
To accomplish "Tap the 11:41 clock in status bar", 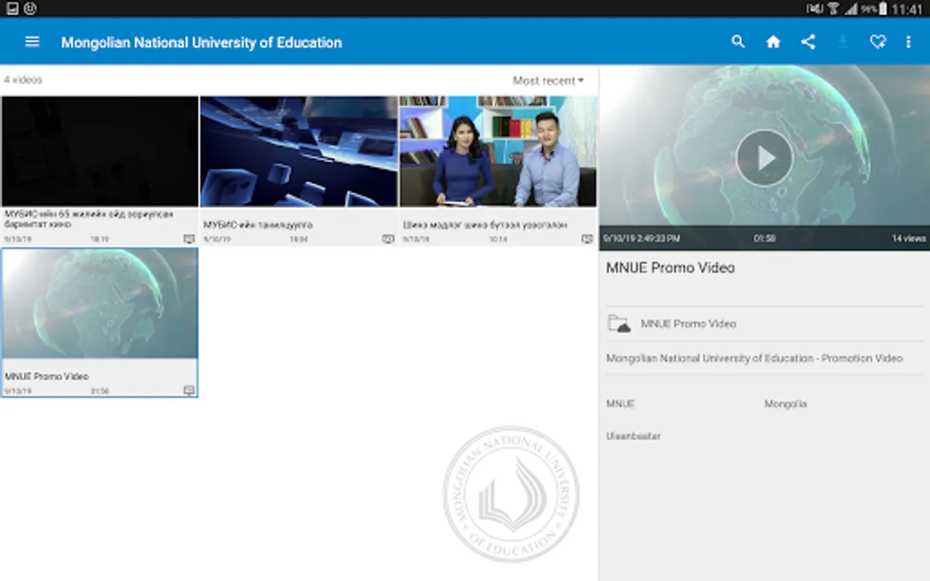I will click(907, 9).
